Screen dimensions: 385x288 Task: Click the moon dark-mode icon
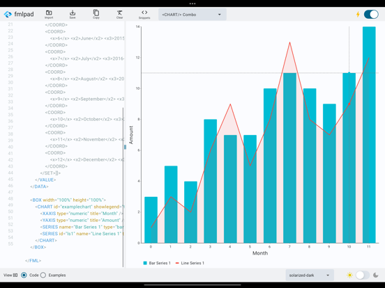click(376, 275)
